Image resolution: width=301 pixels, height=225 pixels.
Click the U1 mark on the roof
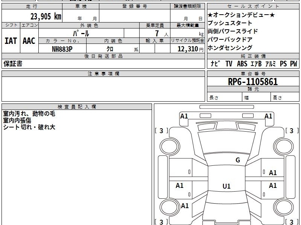tap(227, 186)
